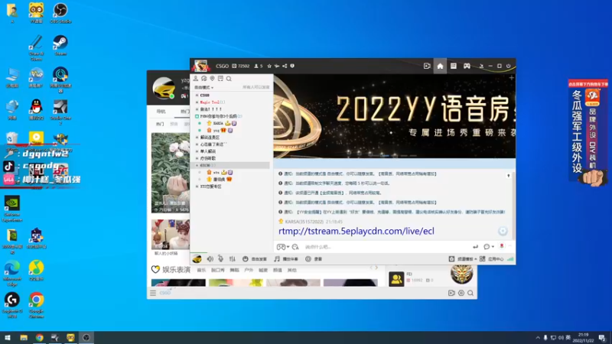
Task: Expand the last channel tree node
Action: (x=197, y=187)
